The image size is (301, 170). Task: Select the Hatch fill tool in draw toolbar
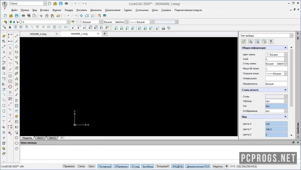point(17,106)
